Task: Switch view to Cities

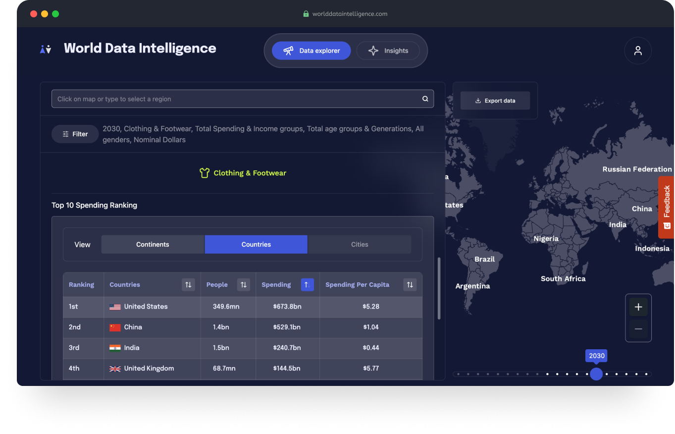Action: pos(360,244)
